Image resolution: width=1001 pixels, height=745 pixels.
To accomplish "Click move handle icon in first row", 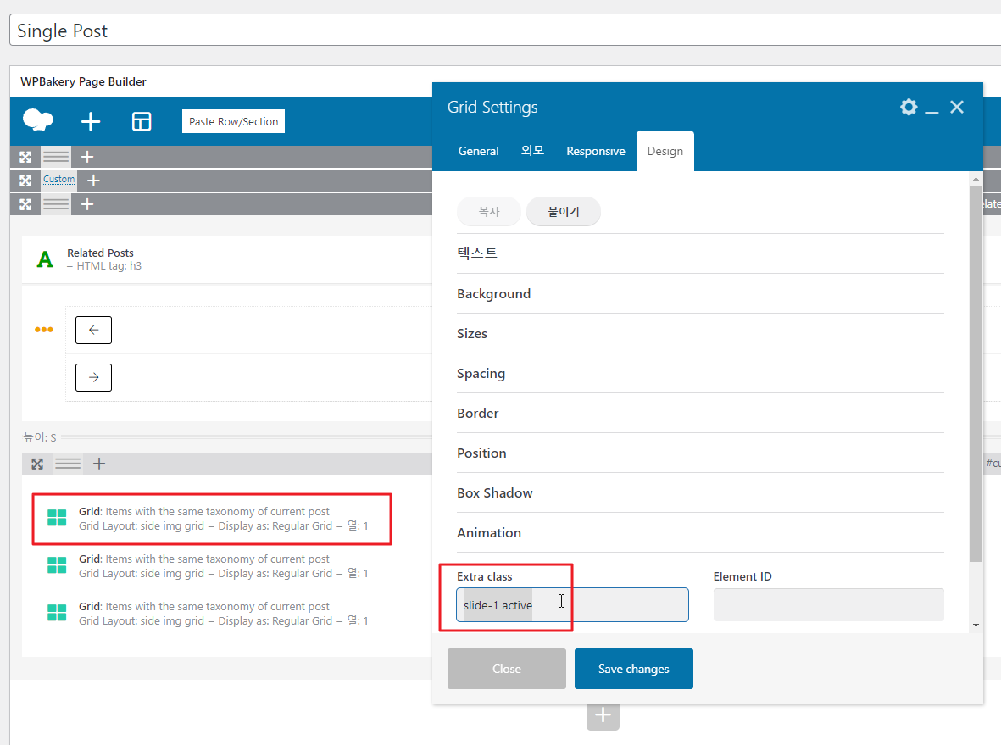I will pos(25,157).
